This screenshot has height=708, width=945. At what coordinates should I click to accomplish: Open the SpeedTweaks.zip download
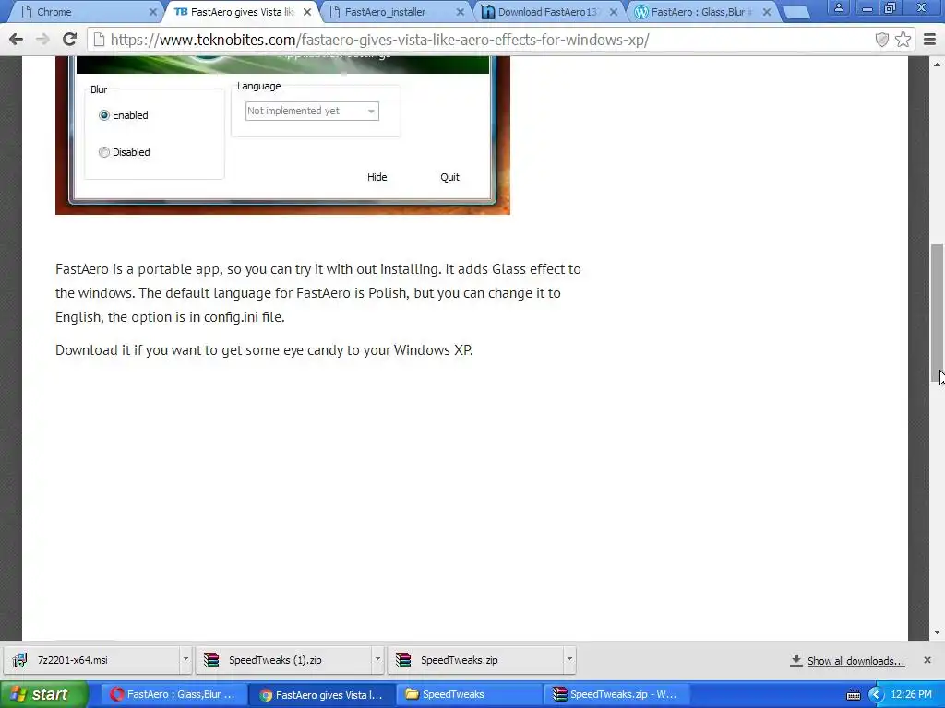[476, 660]
